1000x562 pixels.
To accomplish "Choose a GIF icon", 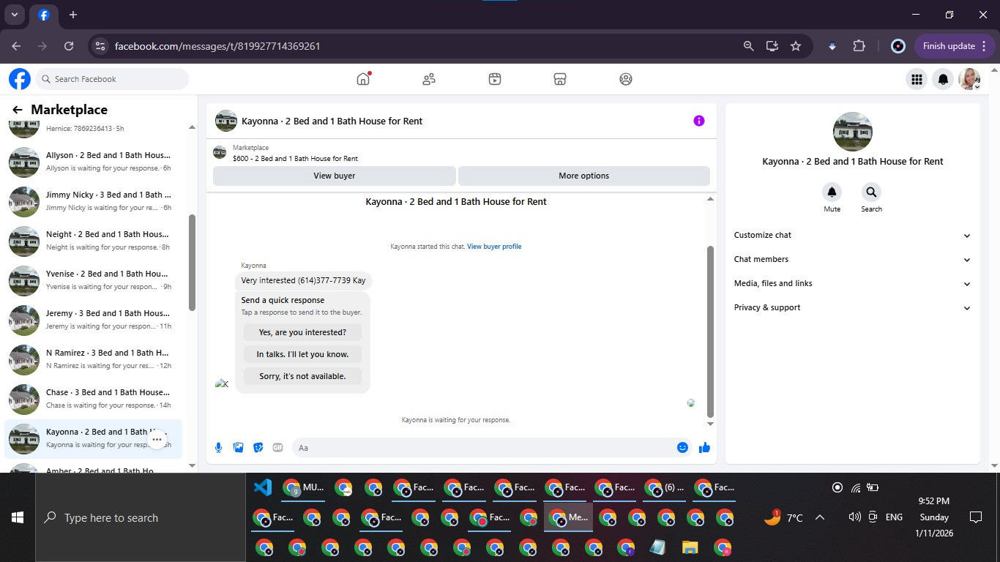I will pos(278,447).
